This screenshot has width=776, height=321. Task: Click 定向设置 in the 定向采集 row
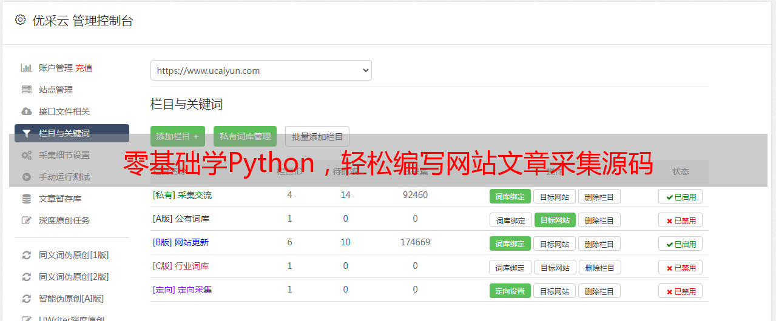(510, 291)
